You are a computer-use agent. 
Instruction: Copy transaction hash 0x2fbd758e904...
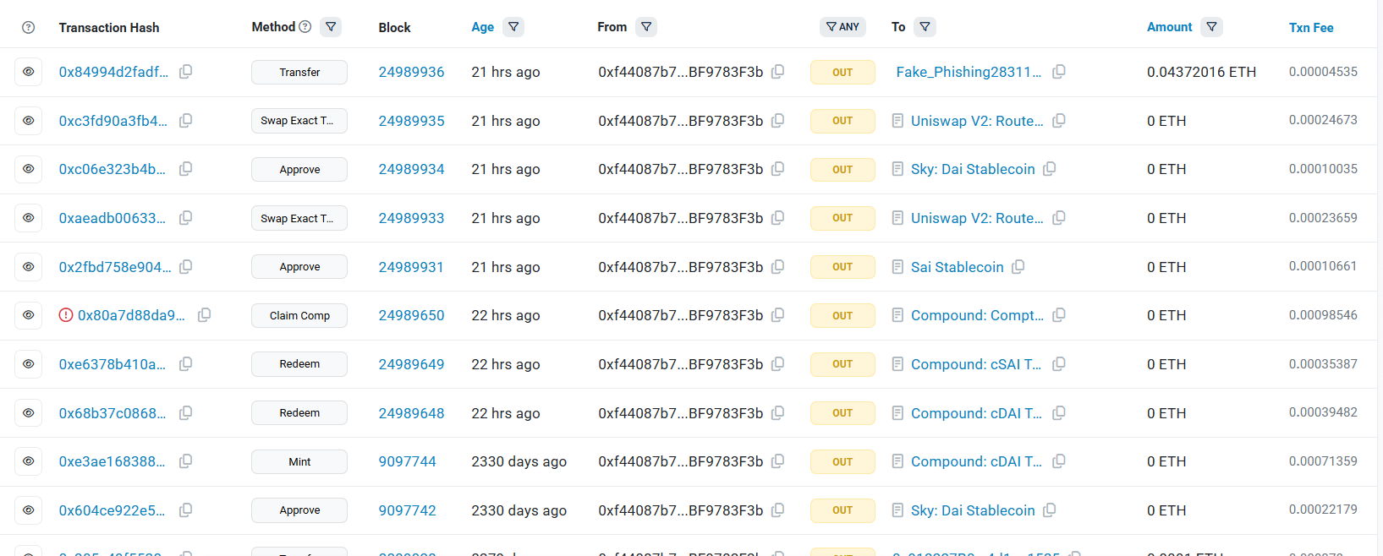[x=186, y=267]
